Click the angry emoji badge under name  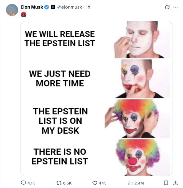[24, 14]
